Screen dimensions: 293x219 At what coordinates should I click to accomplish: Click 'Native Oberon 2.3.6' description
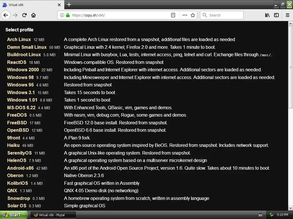[x=84, y=175]
